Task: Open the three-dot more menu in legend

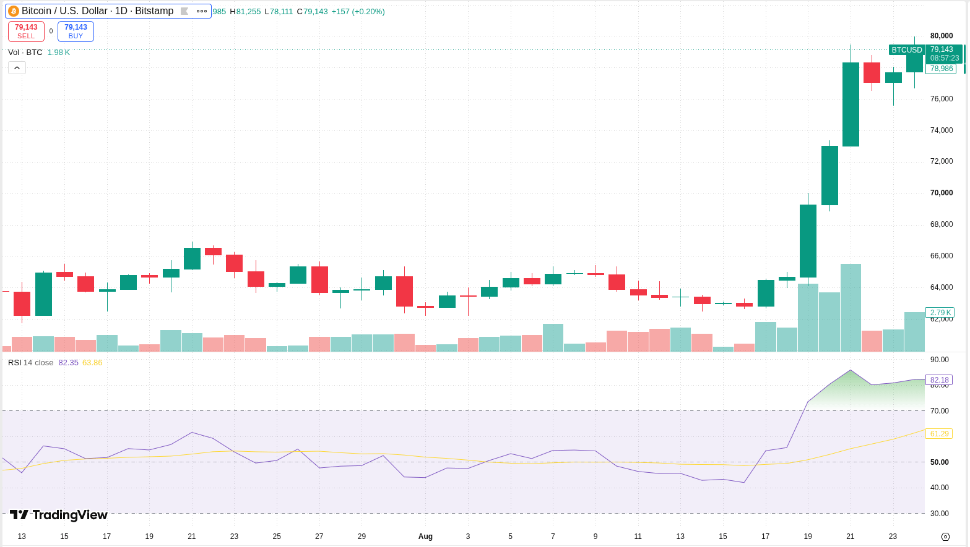Action: pos(202,11)
